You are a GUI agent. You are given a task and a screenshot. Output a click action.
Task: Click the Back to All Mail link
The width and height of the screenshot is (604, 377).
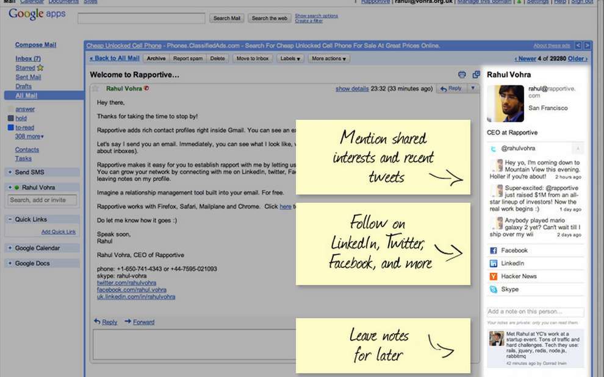point(115,58)
